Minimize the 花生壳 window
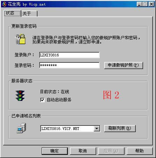Image resolution: width=156 pixels, height=158 pixels. 139,4
